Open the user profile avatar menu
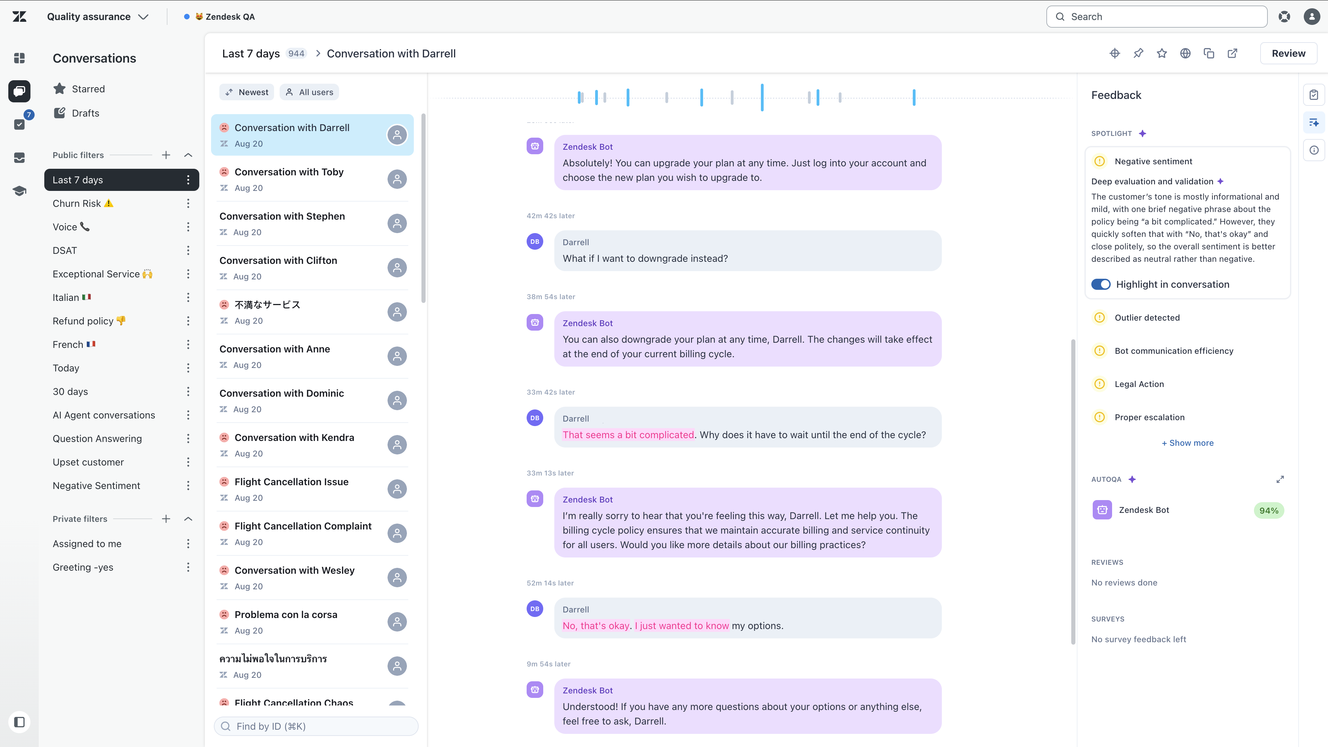 1311,17
